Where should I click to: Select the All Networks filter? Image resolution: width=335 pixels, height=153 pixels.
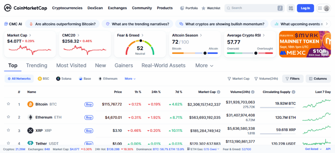pos(19,78)
